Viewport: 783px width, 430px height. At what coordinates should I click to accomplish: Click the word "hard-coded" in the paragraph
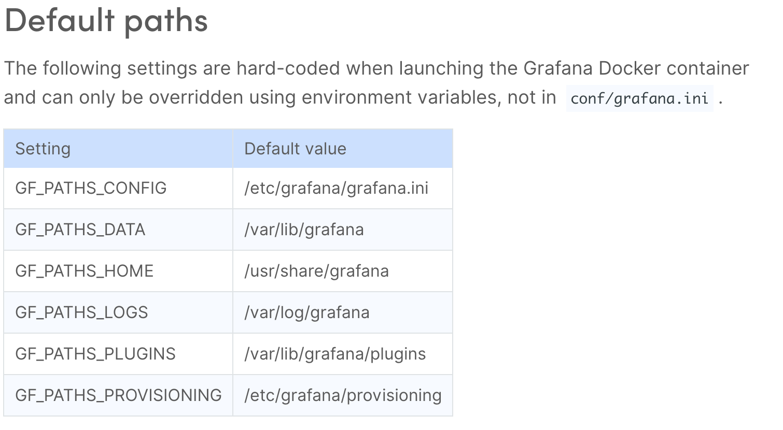(x=288, y=68)
